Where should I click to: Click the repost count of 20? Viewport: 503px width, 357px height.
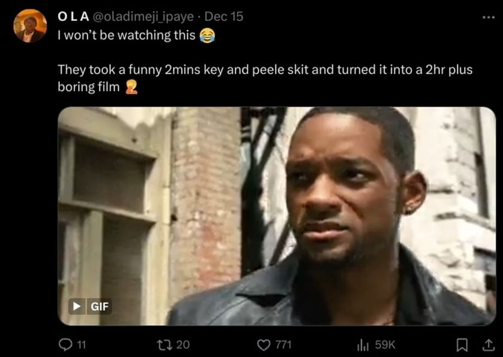click(183, 344)
